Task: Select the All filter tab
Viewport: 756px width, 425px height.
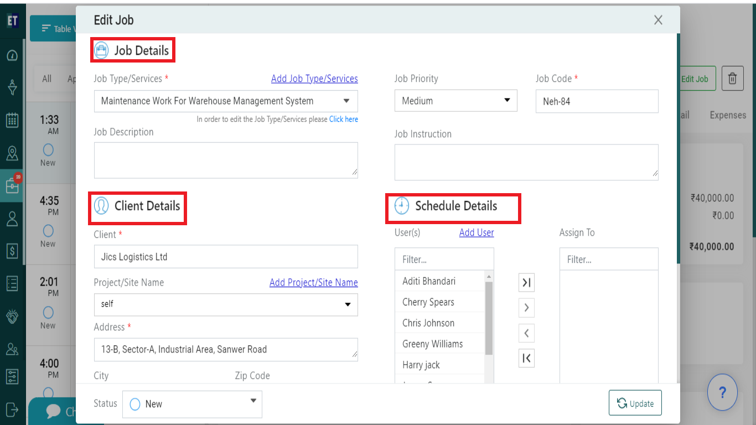Action: [x=47, y=79]
